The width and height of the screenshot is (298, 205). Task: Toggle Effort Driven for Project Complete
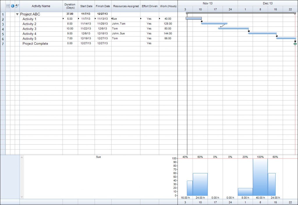click(x=149, y=43)
